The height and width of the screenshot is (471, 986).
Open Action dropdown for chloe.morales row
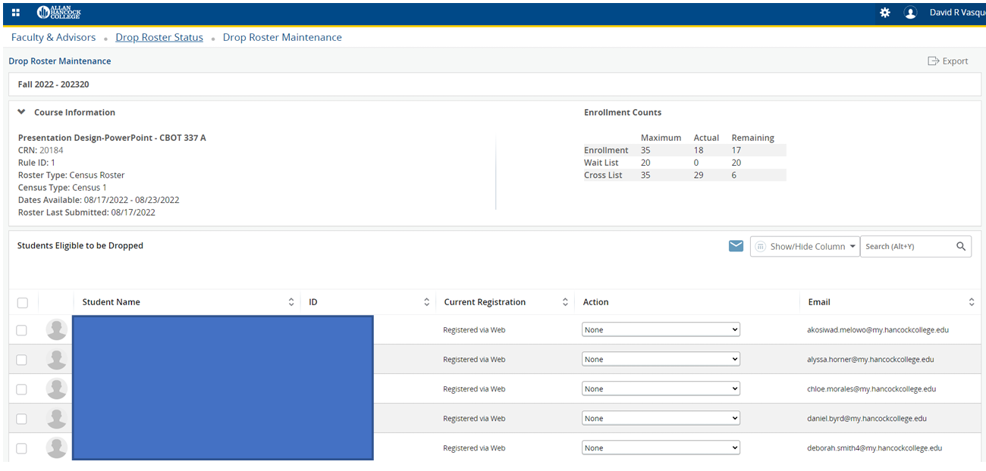point(660,389)
